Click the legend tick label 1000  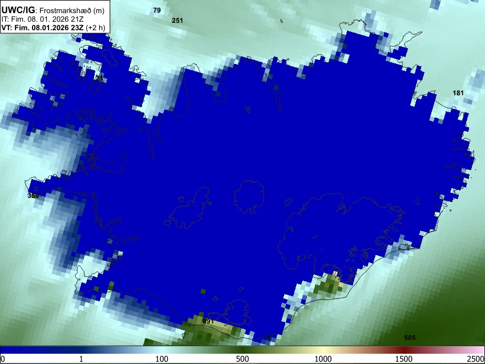[x=323, y=359]
